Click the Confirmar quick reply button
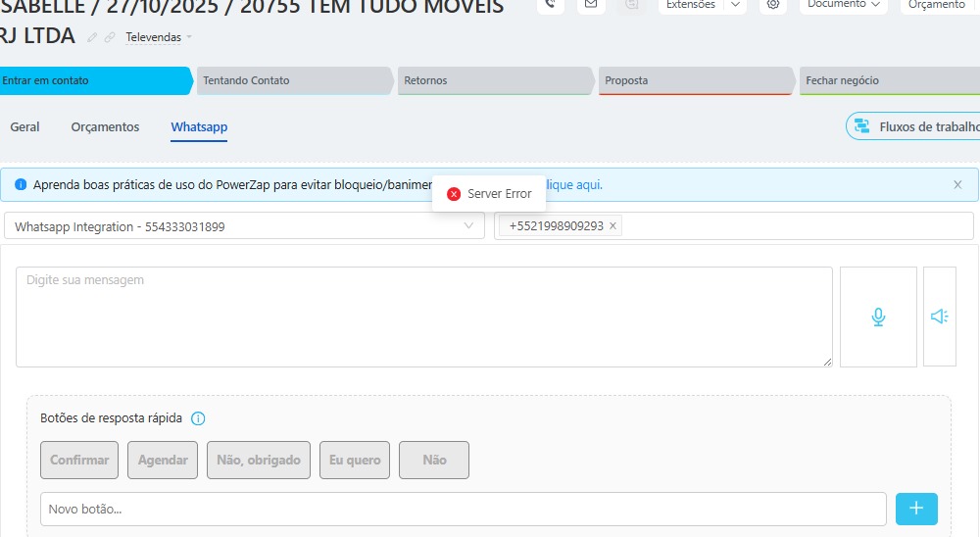The height and width of the screenshot is (537, 980). point(79,461)
